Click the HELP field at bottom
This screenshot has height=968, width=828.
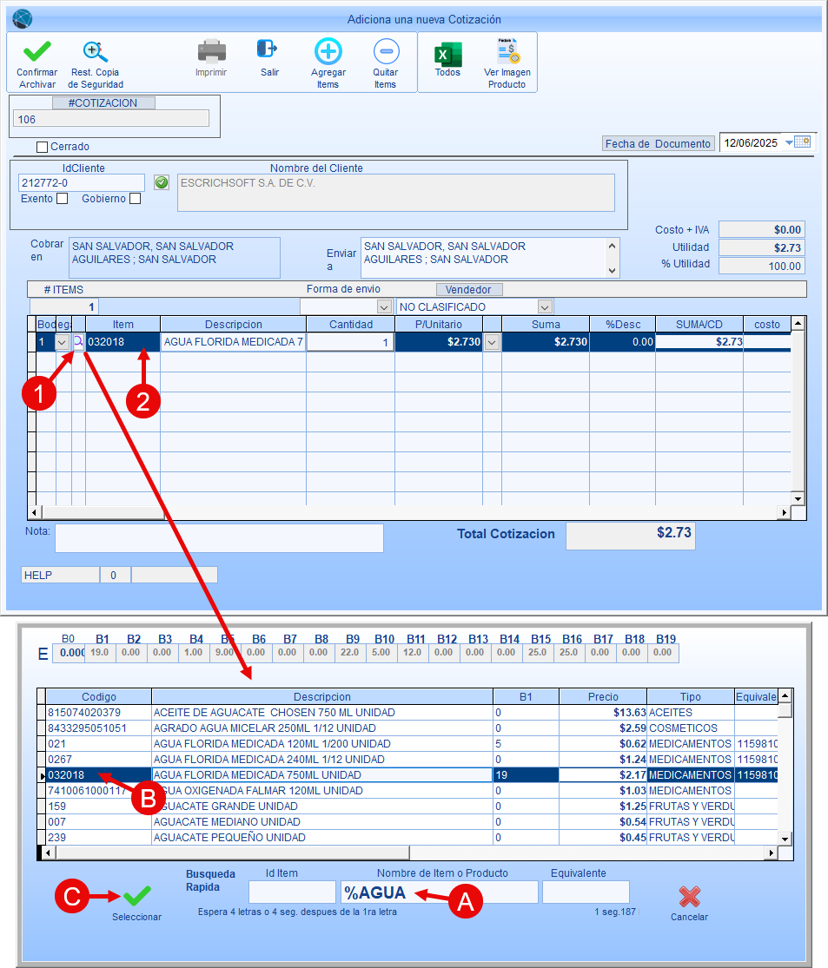tap(60, 575)
